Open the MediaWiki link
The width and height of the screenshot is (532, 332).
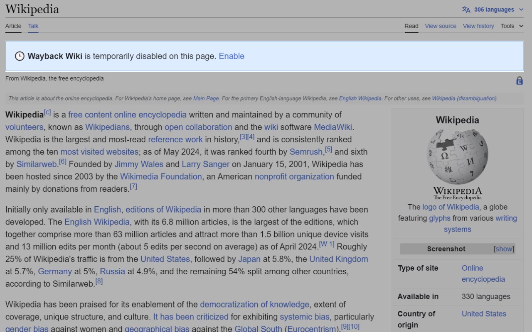click(x=333, y=127)
